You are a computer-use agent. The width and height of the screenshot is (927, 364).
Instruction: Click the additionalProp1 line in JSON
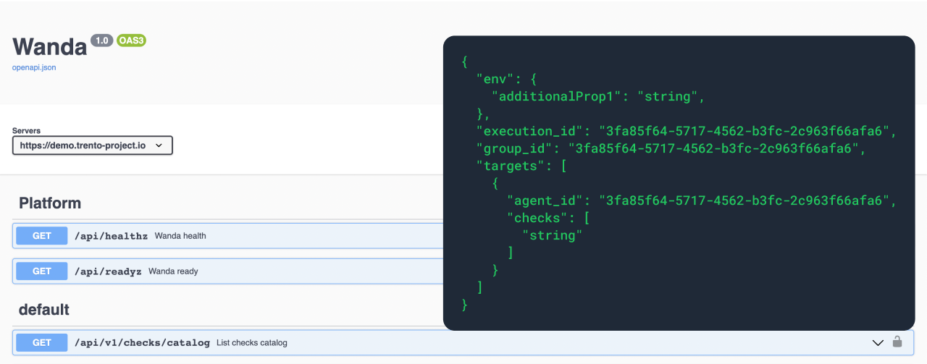[598, 96]
